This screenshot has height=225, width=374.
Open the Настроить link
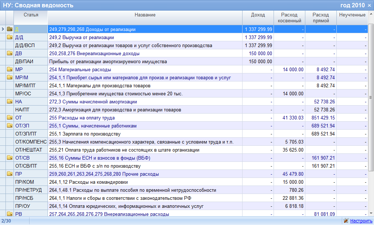(x=361, y=221)
